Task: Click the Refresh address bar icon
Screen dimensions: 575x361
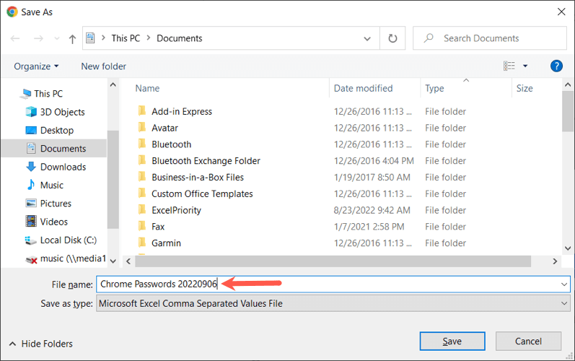Action: [x=392, y=39]
